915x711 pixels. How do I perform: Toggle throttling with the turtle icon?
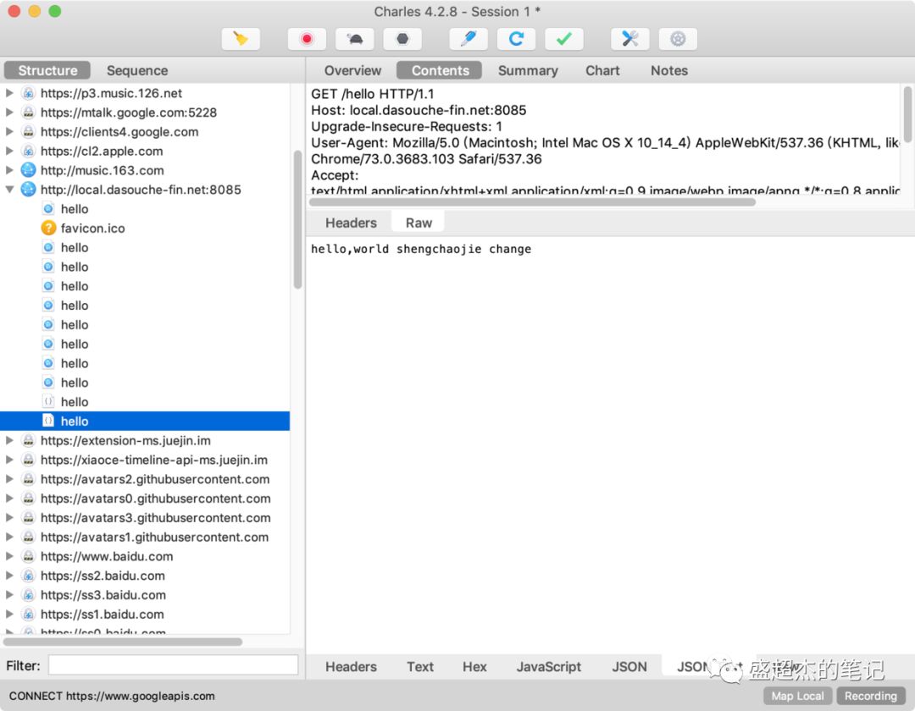click(x=354, y=39)
